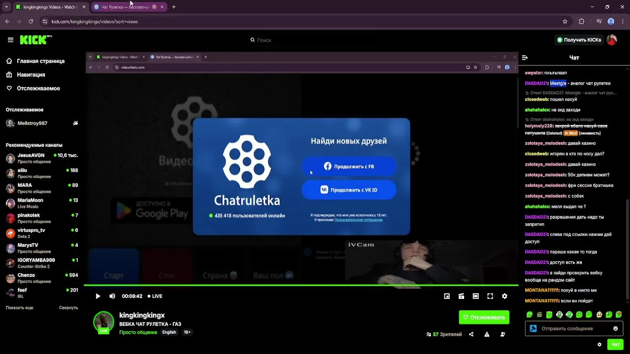Open feef IRL channel

42,293
